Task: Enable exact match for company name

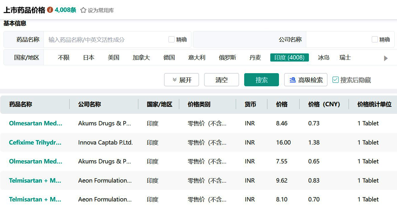Action: pos(375,39)
